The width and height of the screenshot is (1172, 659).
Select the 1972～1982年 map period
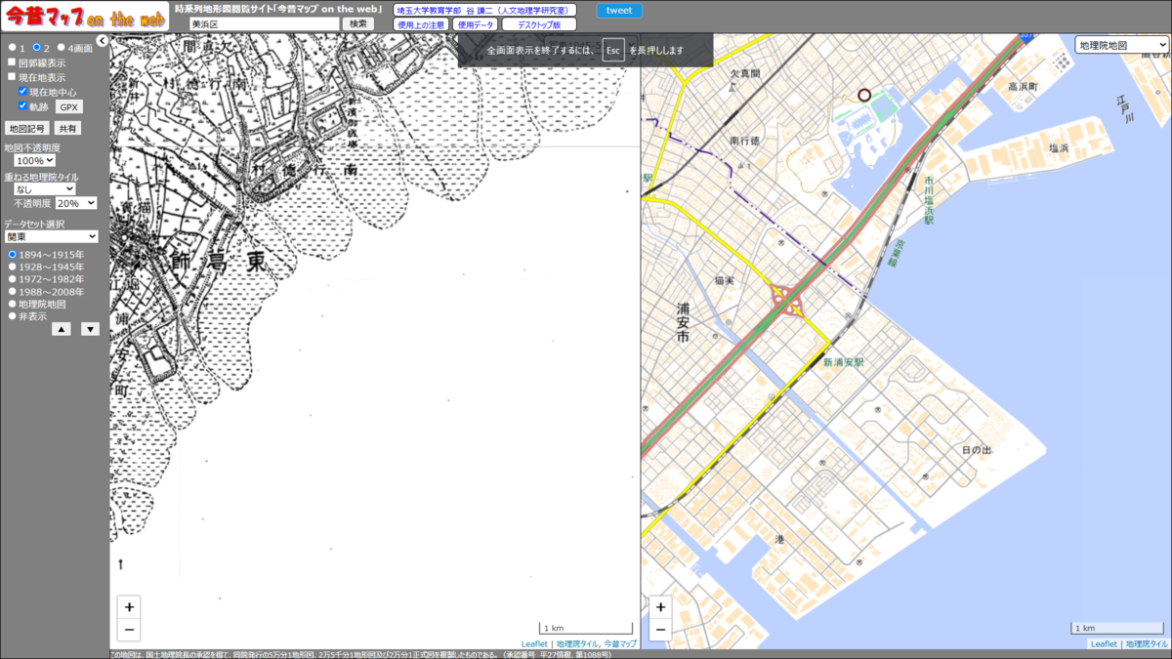pos(13,279)
